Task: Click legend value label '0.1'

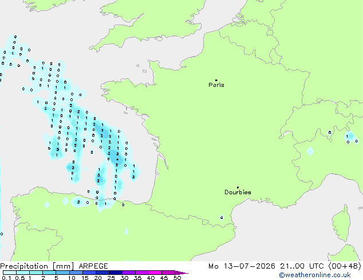Action: (x=6, y=278)
